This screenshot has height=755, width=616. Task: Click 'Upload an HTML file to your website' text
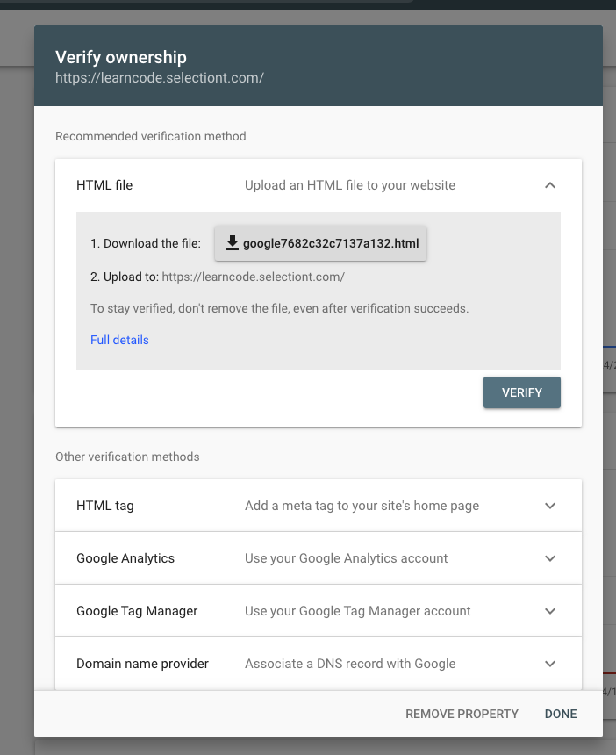coord(350,185)
